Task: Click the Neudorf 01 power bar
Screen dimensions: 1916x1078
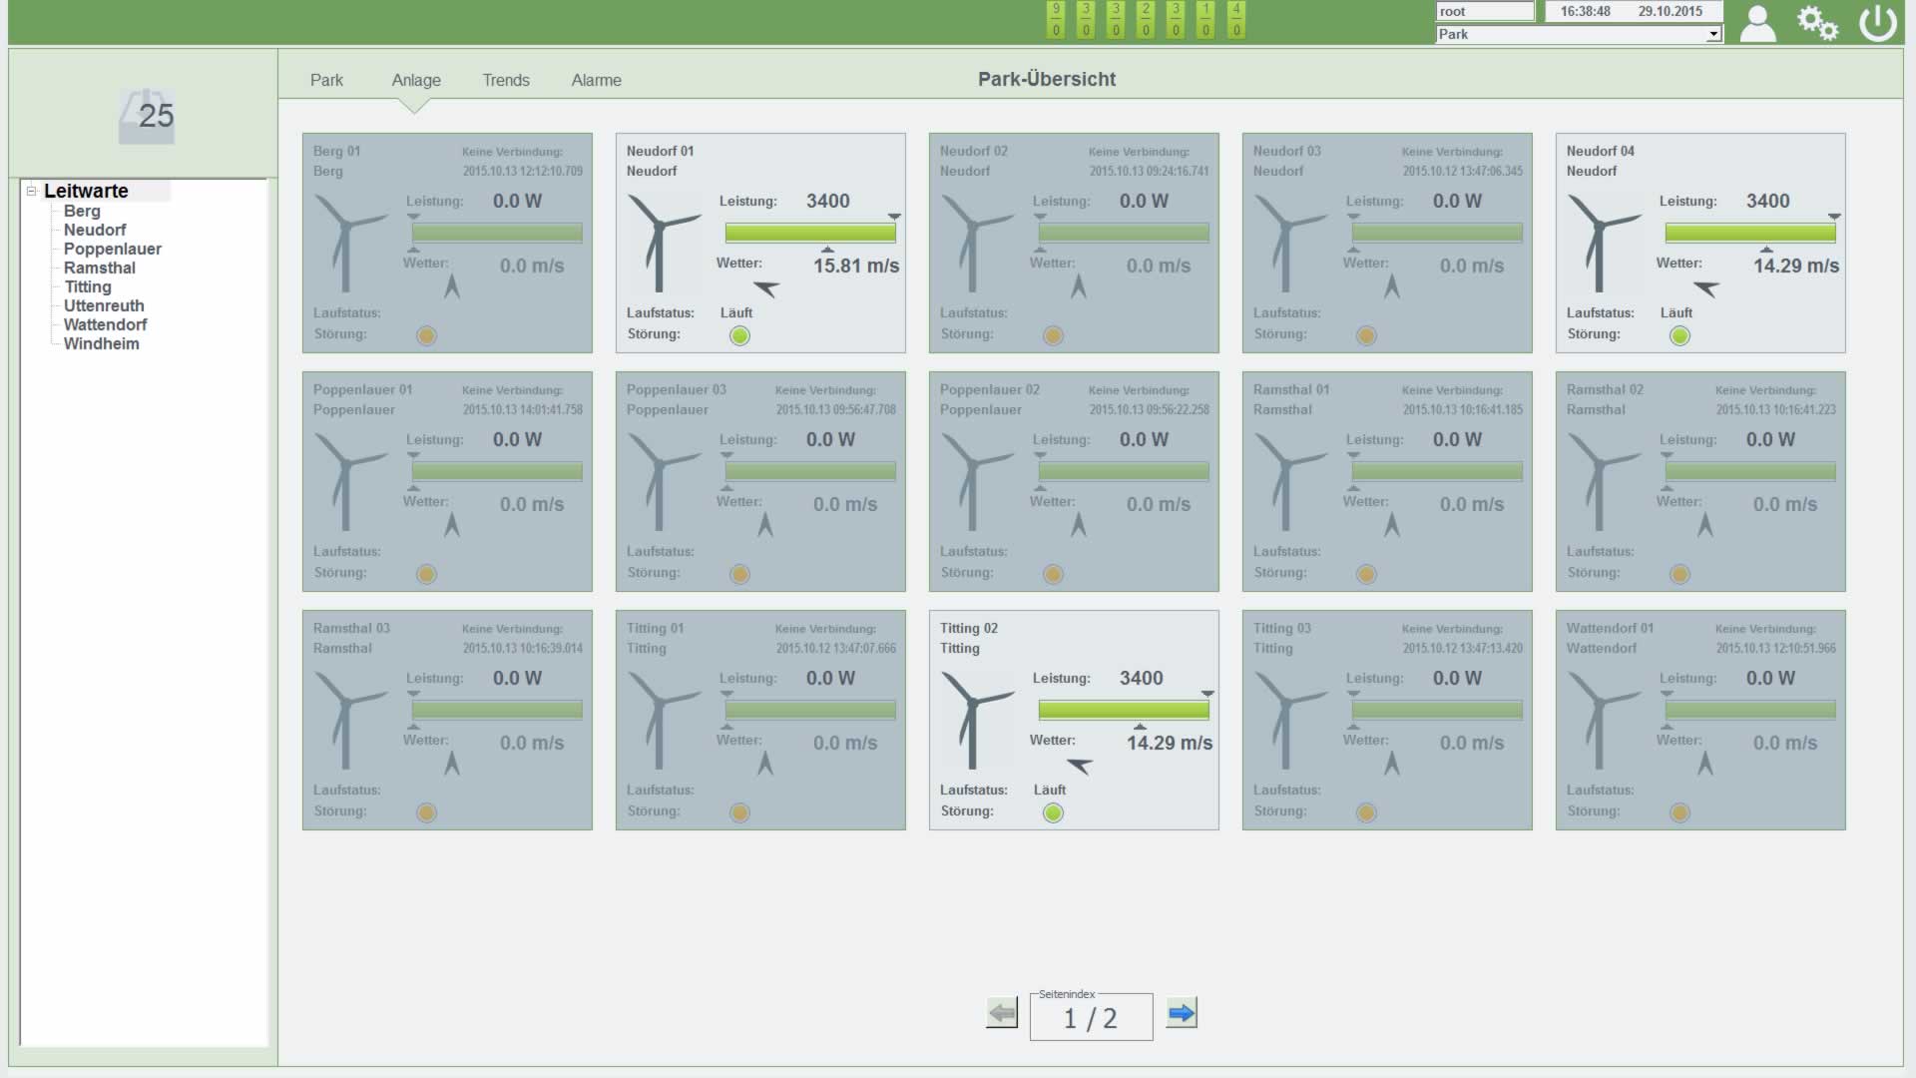Action: click(x=810, y=233)
